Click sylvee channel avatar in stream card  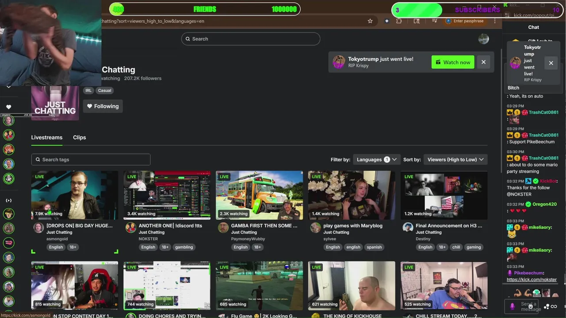click(315, 227)
